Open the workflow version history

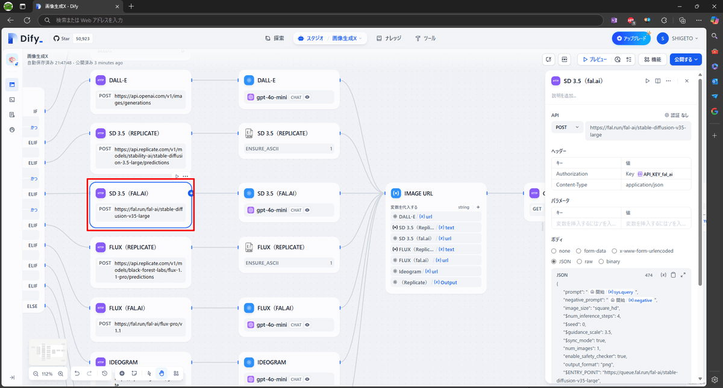click(x=105, y=374)
